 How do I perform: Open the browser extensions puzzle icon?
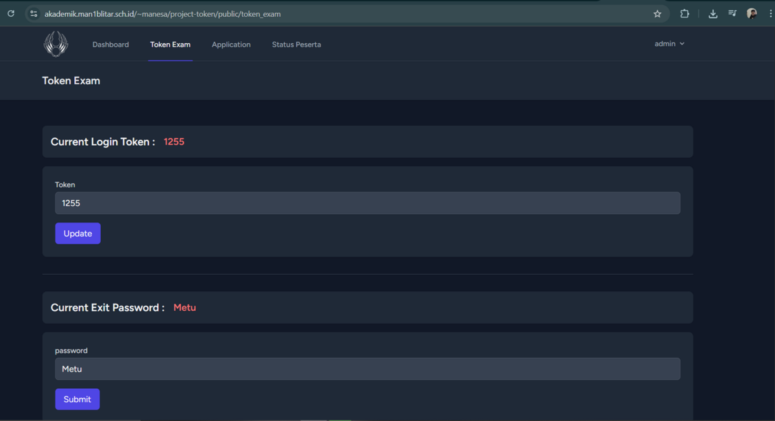click(685, 14)
